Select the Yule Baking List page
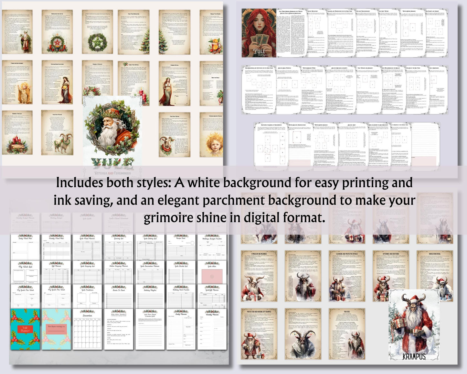The height and width of the screenshot is (374, 467). click(150, 247)
